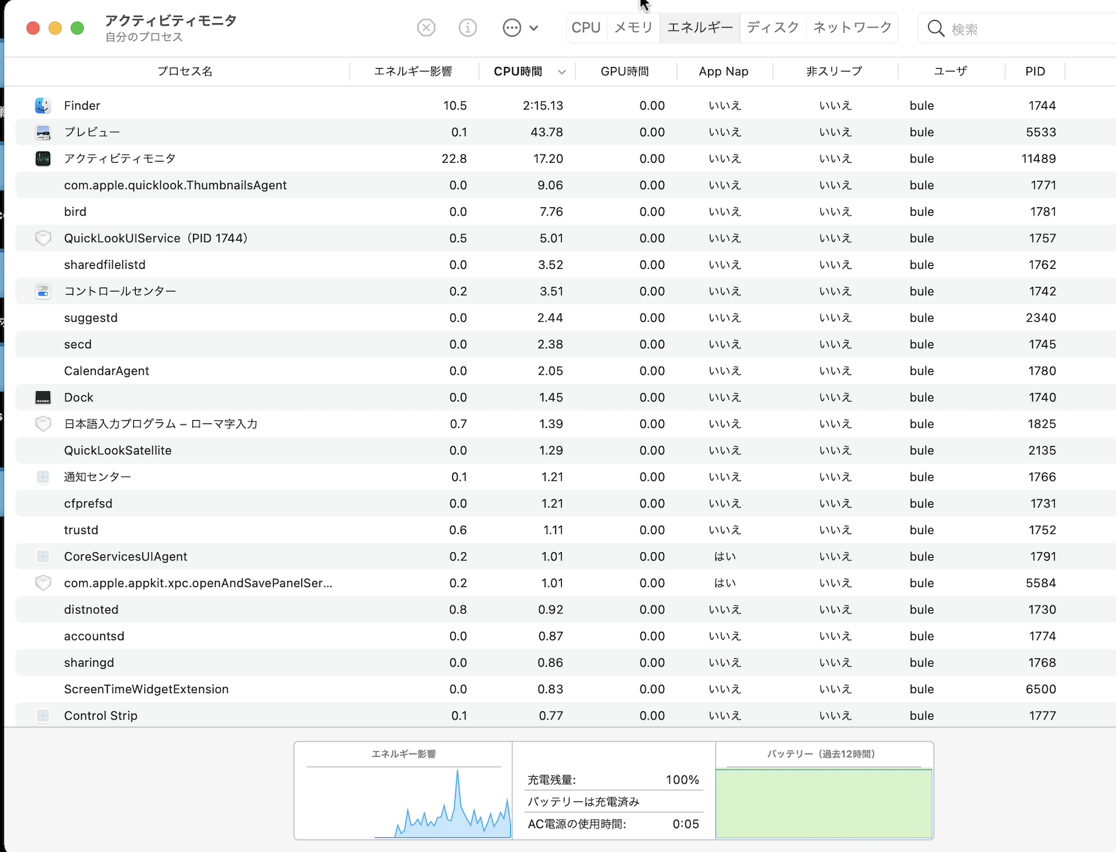
Task: Click the Finder app icon in list
Action: coord(43,106)
